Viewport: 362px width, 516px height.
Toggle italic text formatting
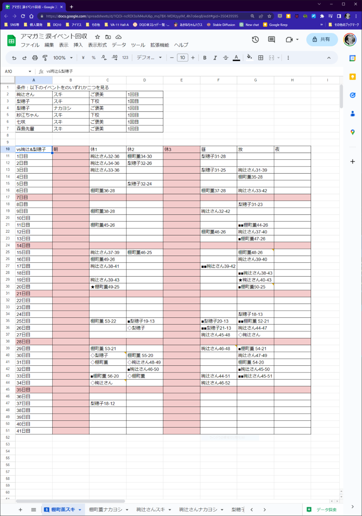point(215,58)
